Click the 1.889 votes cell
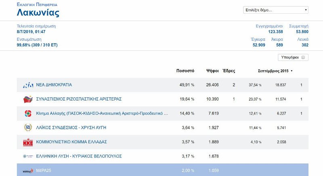The image size is (323, 176). (214, 142)
